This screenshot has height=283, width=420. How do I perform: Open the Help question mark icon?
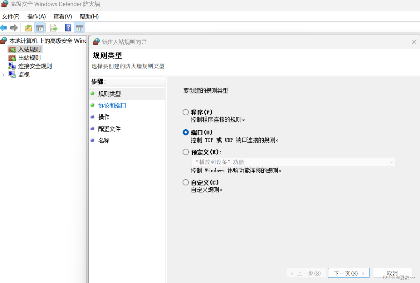pos(68,28)
